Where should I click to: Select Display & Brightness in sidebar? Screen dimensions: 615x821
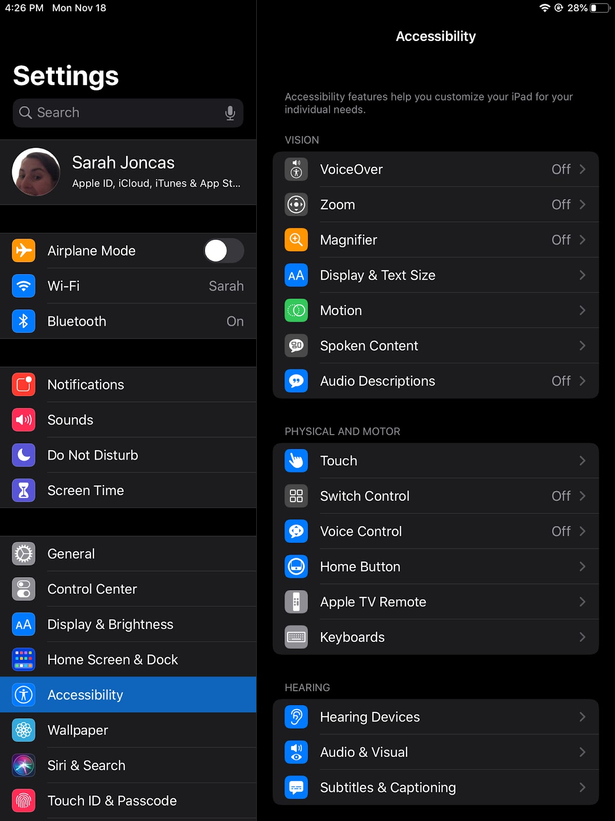coord(128,624)
